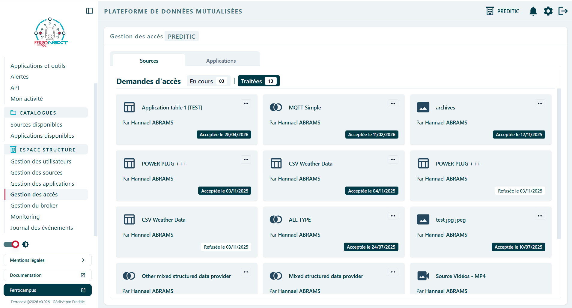572x308 pixels.
Task: Open Mon activité
Action: (27, 99)
